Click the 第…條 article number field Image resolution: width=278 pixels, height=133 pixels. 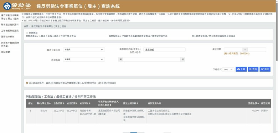click(x=151, y=60)
